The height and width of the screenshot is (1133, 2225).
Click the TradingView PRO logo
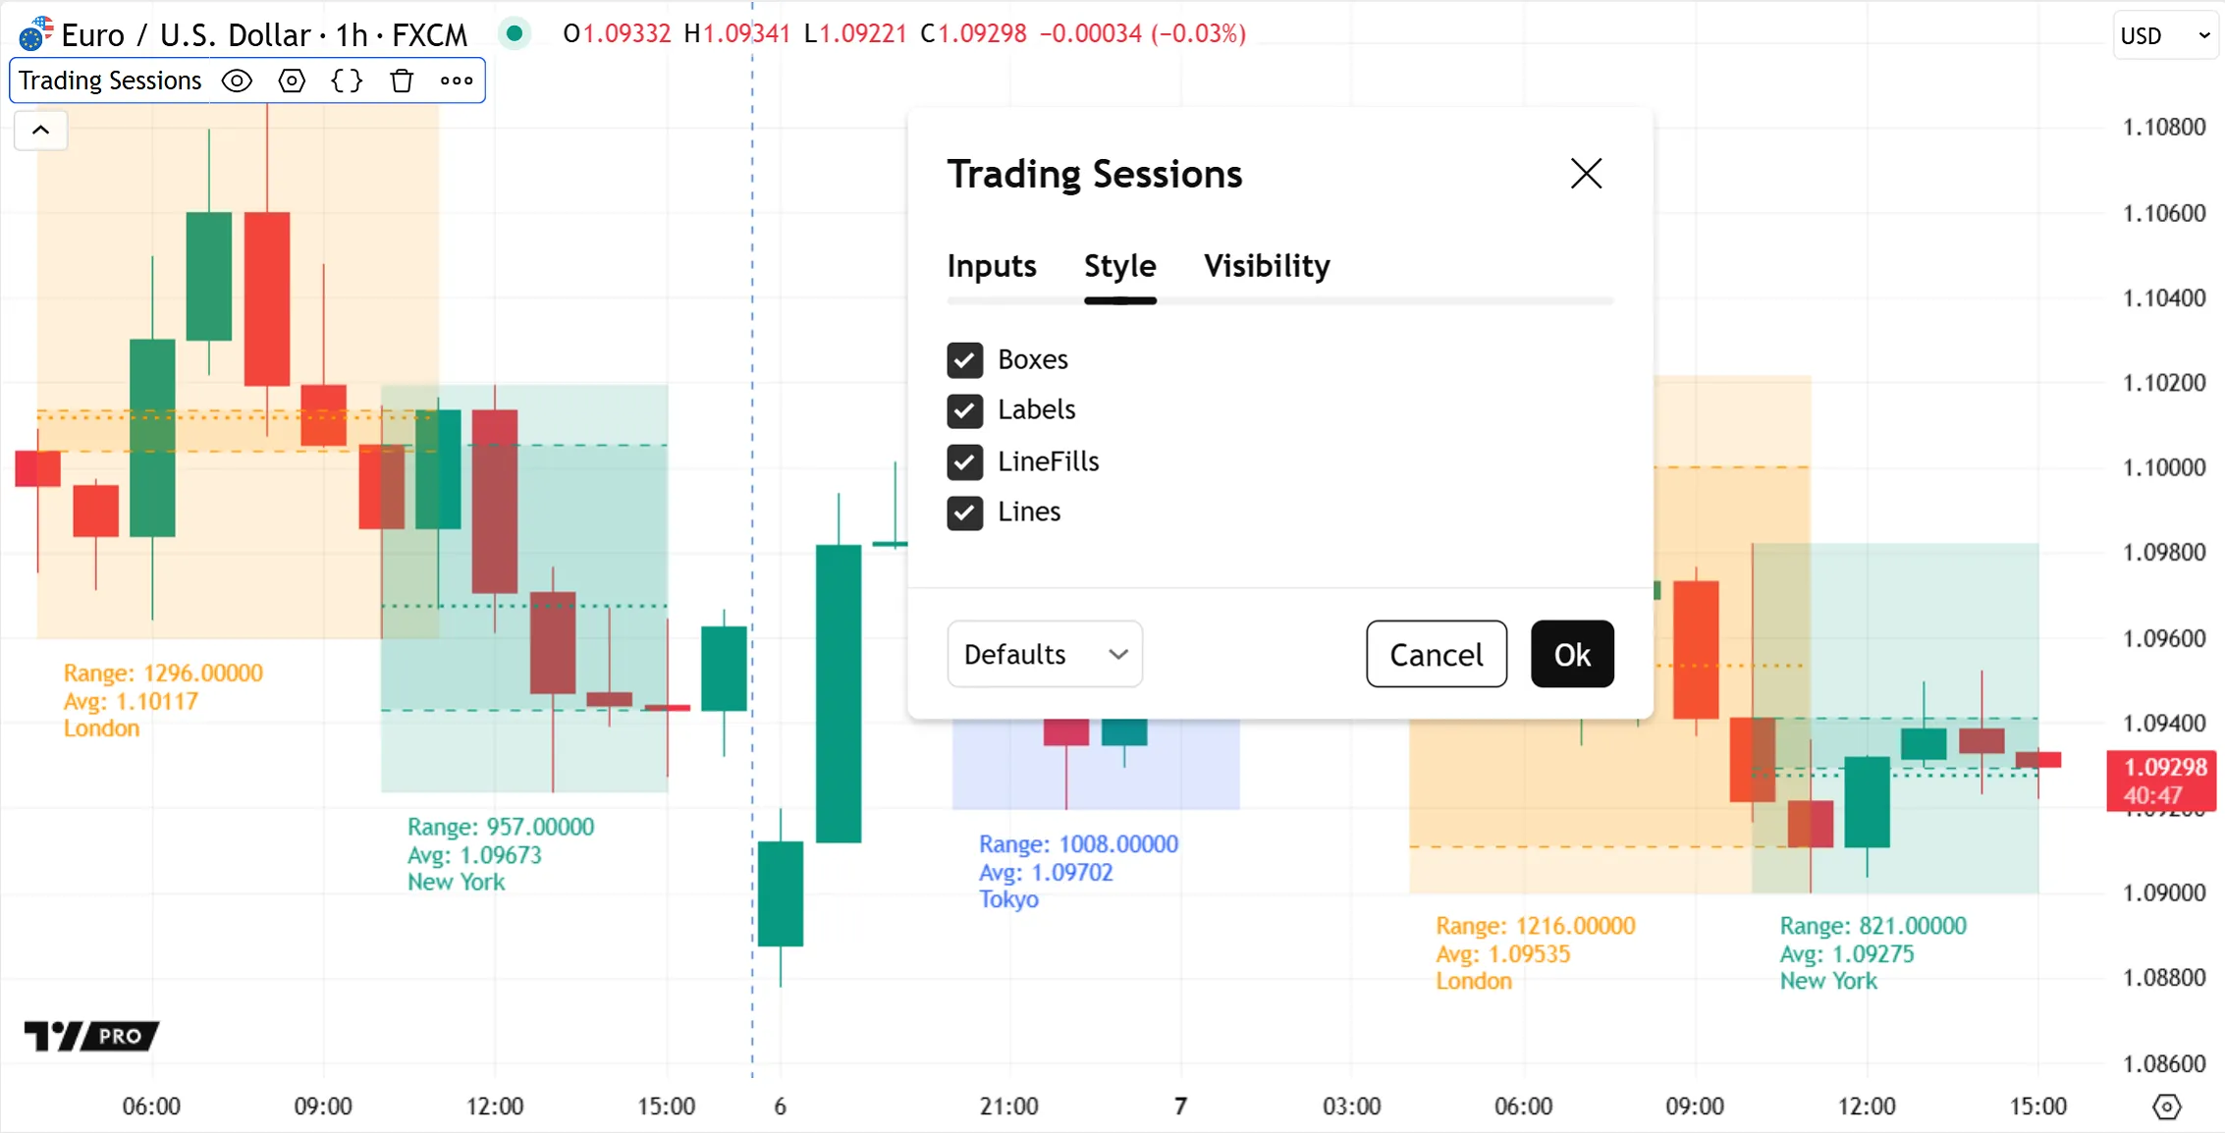coord(91,1036)
